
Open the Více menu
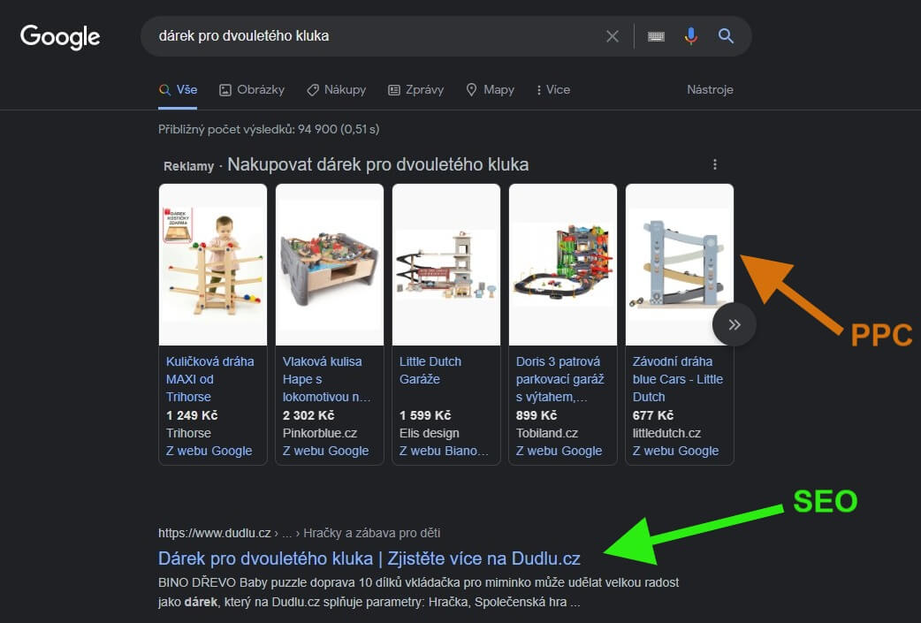click(x=553, y=90)
